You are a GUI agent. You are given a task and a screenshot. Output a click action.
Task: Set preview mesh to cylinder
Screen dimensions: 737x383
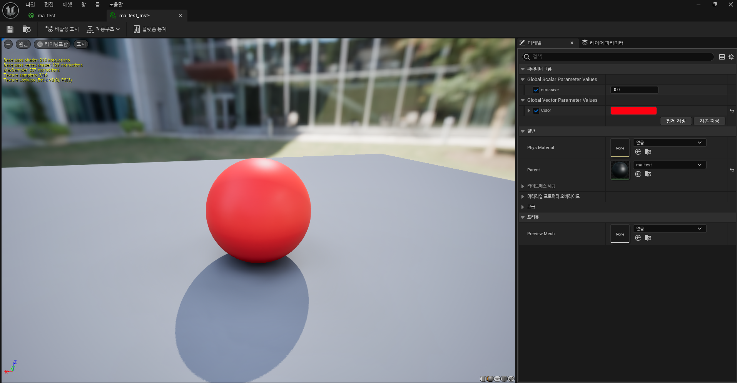tap(483, 379)
